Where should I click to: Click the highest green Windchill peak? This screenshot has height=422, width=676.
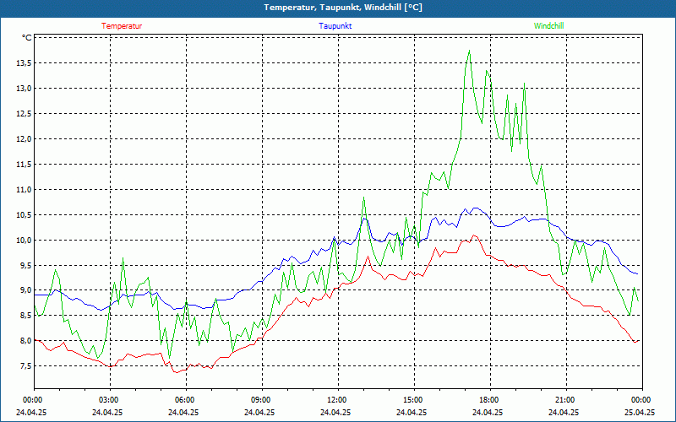tap(469, 51)
